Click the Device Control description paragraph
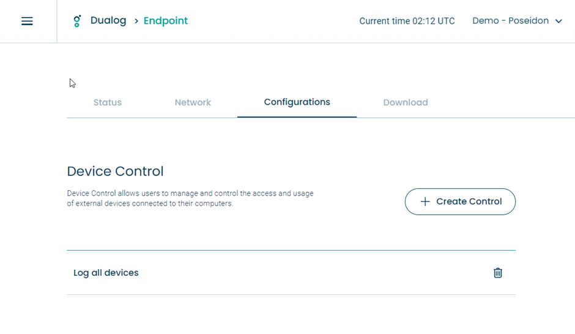575x334 pixels. [x=190, y=198]
